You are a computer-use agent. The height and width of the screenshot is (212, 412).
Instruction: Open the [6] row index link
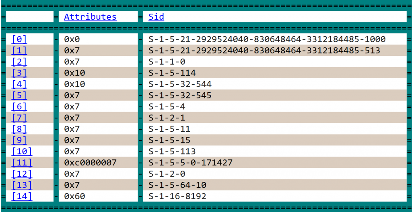pos(19,107)
